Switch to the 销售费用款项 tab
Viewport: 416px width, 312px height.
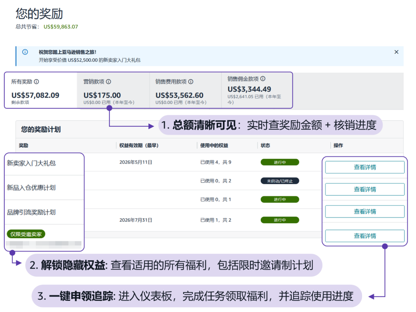coord(185,90)
